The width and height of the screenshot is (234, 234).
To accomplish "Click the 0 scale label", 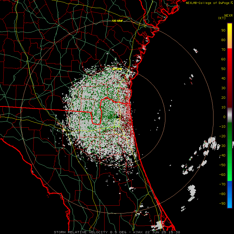I will [224, 117].
